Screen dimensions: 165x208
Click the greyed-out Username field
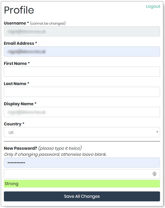pos(82,31)
